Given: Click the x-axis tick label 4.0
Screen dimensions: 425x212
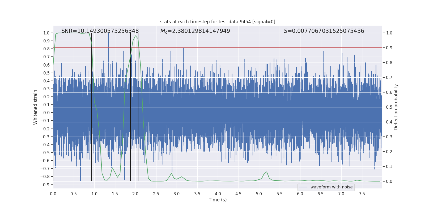Looking at the screenshot, I should point(218,194).
